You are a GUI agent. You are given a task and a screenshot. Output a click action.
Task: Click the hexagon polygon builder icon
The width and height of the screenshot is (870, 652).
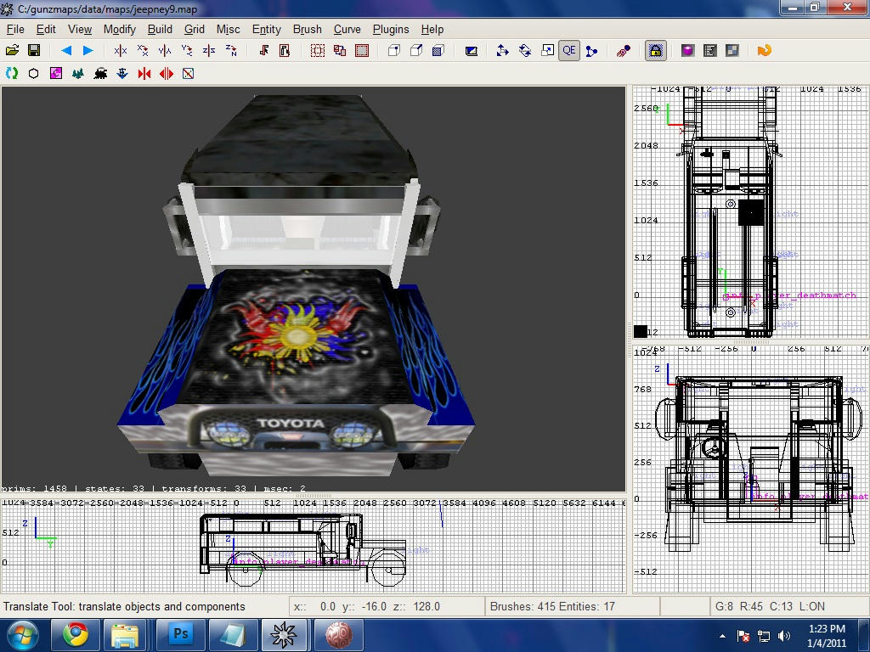point(34,74)
